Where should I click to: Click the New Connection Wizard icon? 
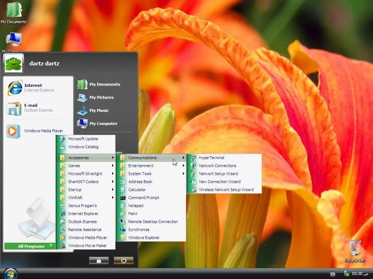tap(194, 182)
